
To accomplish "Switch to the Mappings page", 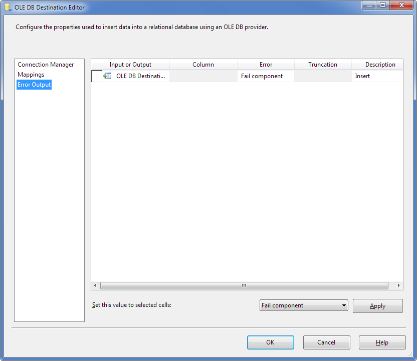I will 31,75.
